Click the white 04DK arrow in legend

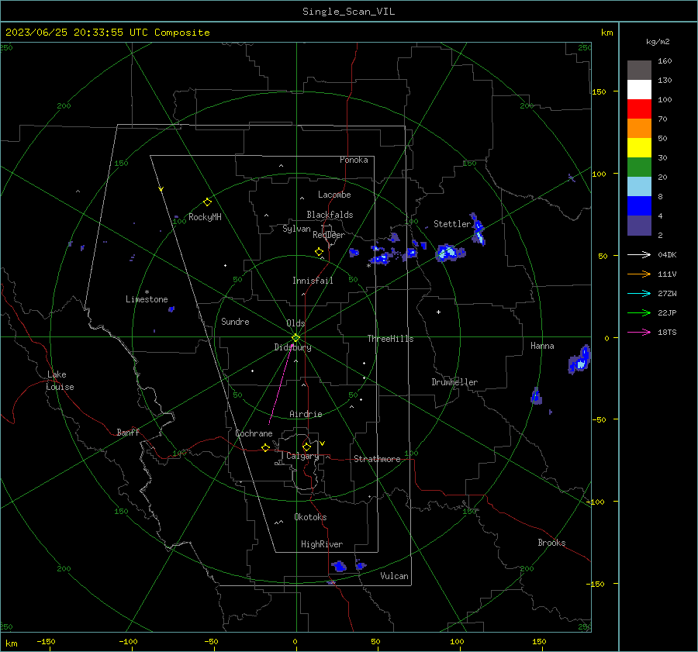click(x=639, y=255)
